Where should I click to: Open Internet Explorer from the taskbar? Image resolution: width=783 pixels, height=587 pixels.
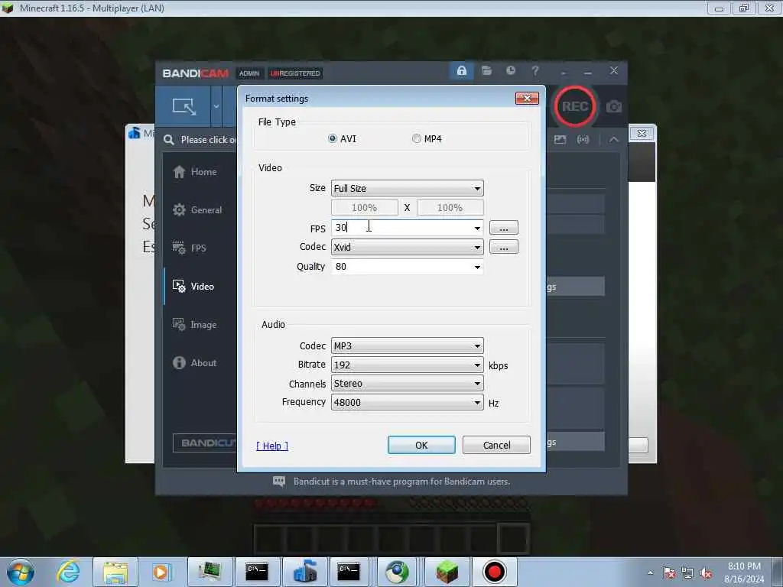[x=68, y=572]
